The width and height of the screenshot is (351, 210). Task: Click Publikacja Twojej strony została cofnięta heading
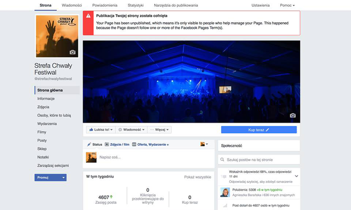coord(131,16)
